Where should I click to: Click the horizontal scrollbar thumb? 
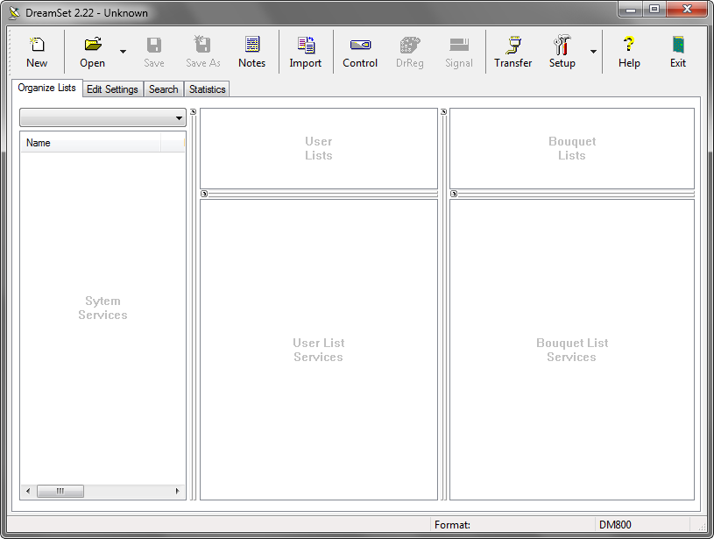(x=60, y=491)
